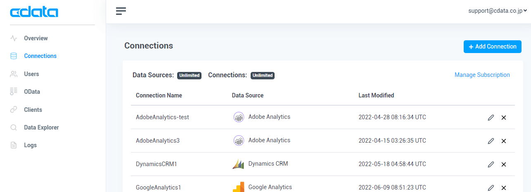Click the Last Modified column header
Screen dimensions: 531x192
click(376, 95)
